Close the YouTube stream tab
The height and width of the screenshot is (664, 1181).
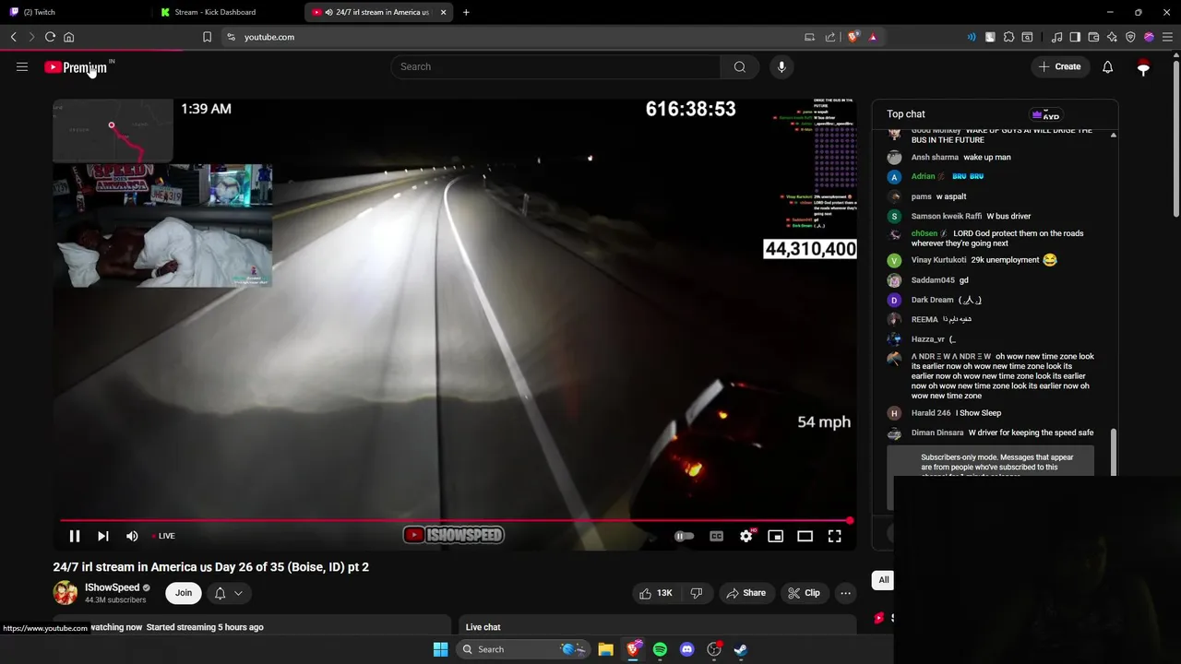coord(443,12)
